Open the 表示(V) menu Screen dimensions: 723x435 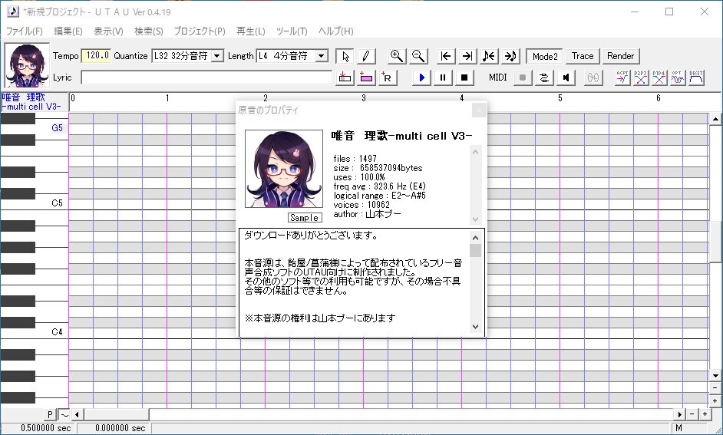108,31
